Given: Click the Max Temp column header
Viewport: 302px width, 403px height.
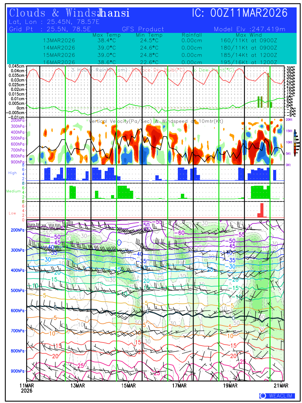Looking at the screenshot, I should click(x=106, y=35).
